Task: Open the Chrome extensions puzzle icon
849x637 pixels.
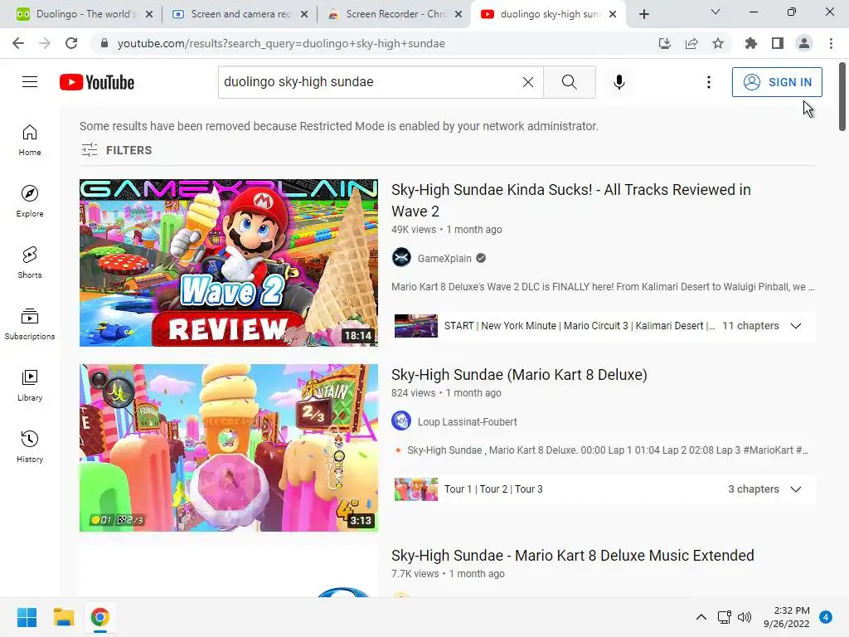Action: (750, 43)
